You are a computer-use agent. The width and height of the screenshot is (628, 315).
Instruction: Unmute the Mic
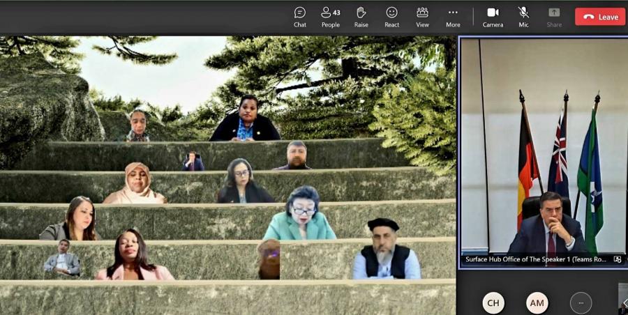[x=523, y=17]
